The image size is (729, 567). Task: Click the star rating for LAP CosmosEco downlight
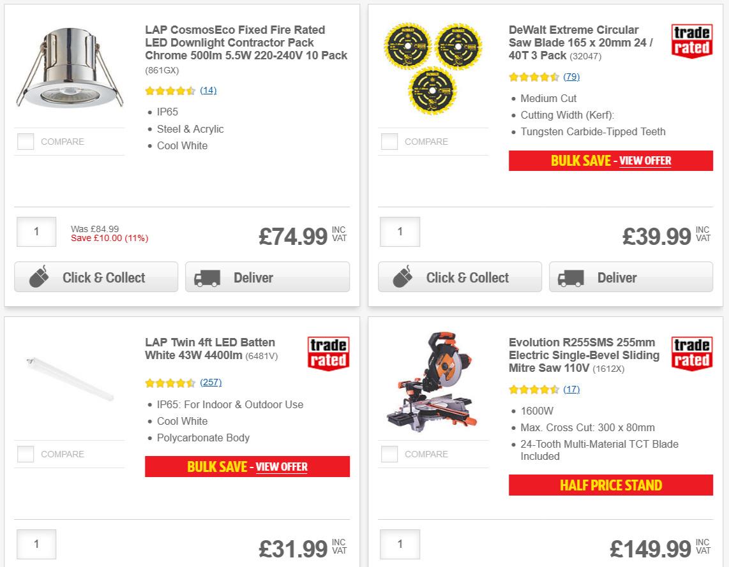[171, 91]
